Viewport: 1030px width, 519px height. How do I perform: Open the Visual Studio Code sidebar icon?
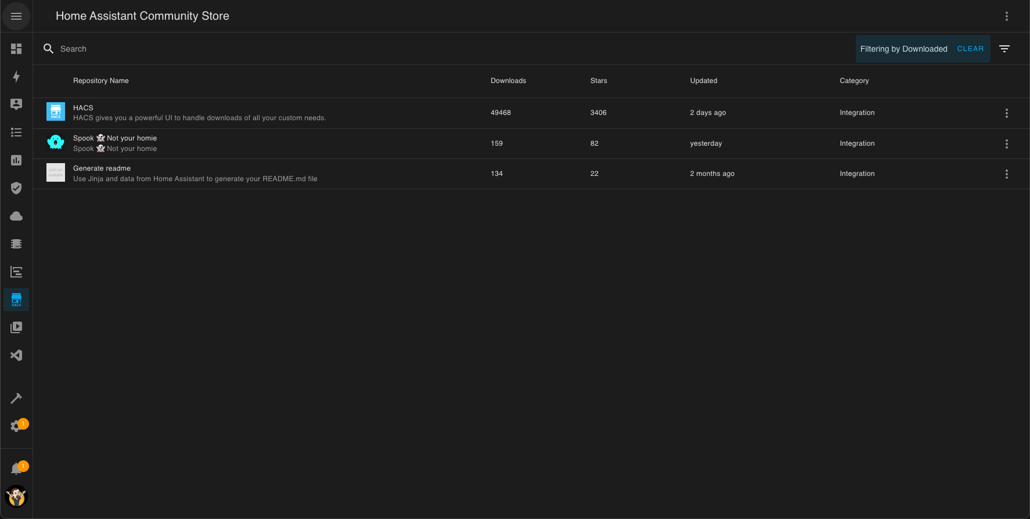pos(16,355)
